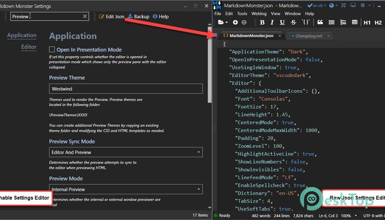Open the 100% zoom level dropdown
Viewport: 385px width, 220px height.
[349, 216]
